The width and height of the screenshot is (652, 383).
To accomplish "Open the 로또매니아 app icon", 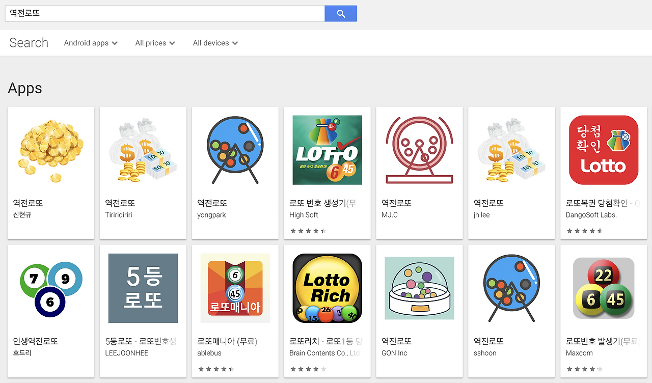I will coord(235,288).
